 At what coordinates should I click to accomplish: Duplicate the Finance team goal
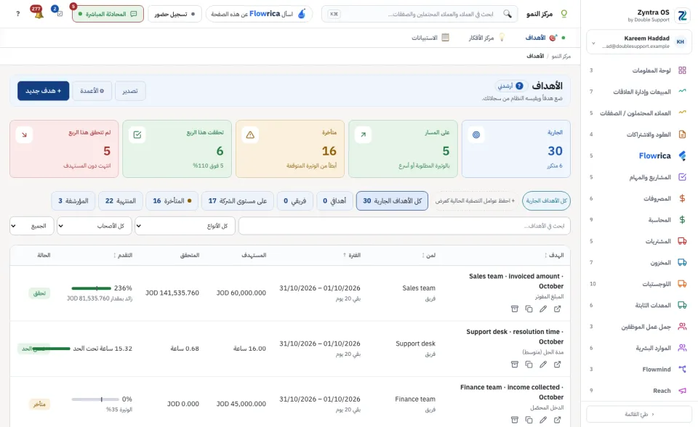(x=529, y=420)
